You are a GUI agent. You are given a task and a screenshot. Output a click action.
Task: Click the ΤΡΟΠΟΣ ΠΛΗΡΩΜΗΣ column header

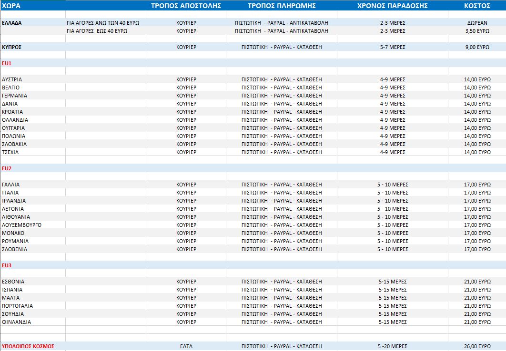point(282,6)
